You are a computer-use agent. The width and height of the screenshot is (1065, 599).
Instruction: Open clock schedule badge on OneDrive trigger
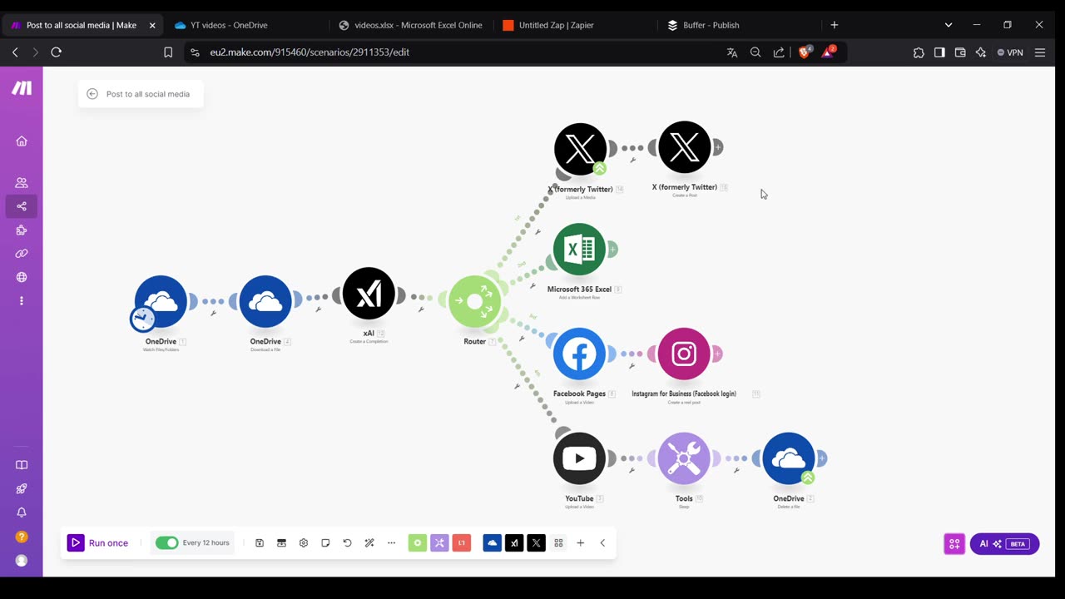(142, 319)
